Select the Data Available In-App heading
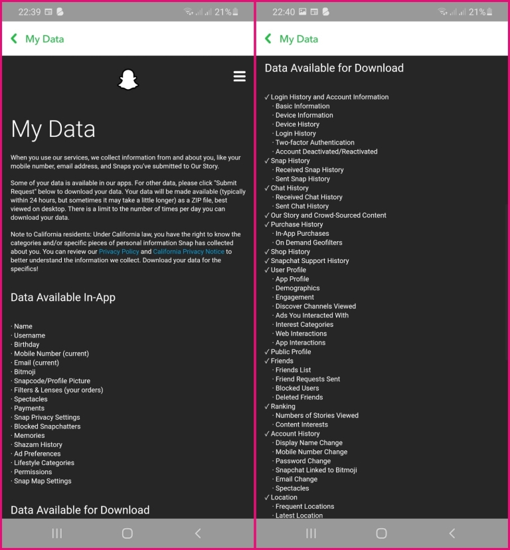 (x=62, y=297)
